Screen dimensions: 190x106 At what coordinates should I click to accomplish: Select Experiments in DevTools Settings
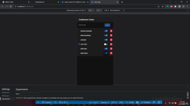point(6,99)
